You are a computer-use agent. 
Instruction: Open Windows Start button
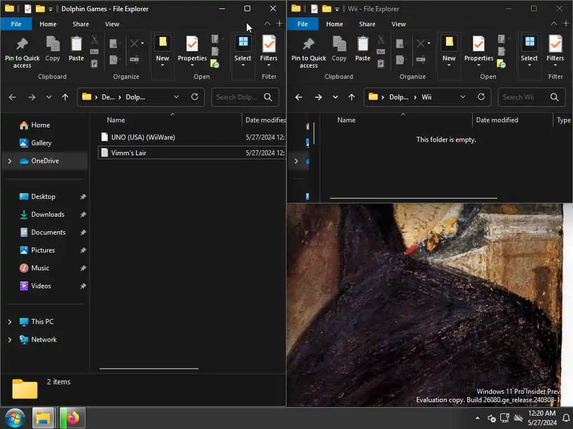15,418
